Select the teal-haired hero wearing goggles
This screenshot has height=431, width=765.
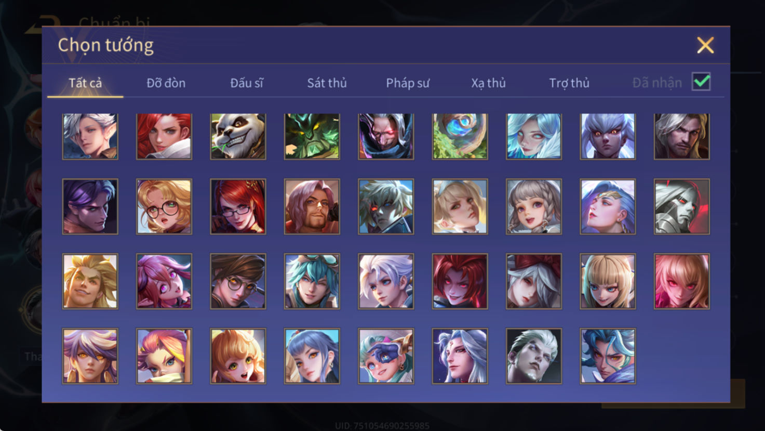coord(312,281)
